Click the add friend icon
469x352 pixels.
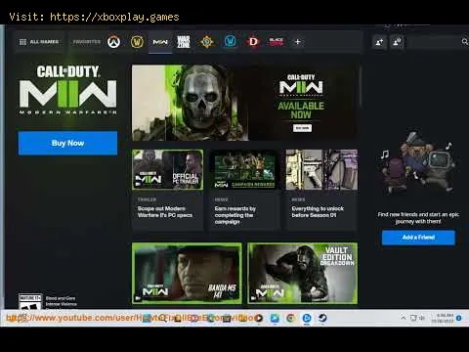point(379,42)
